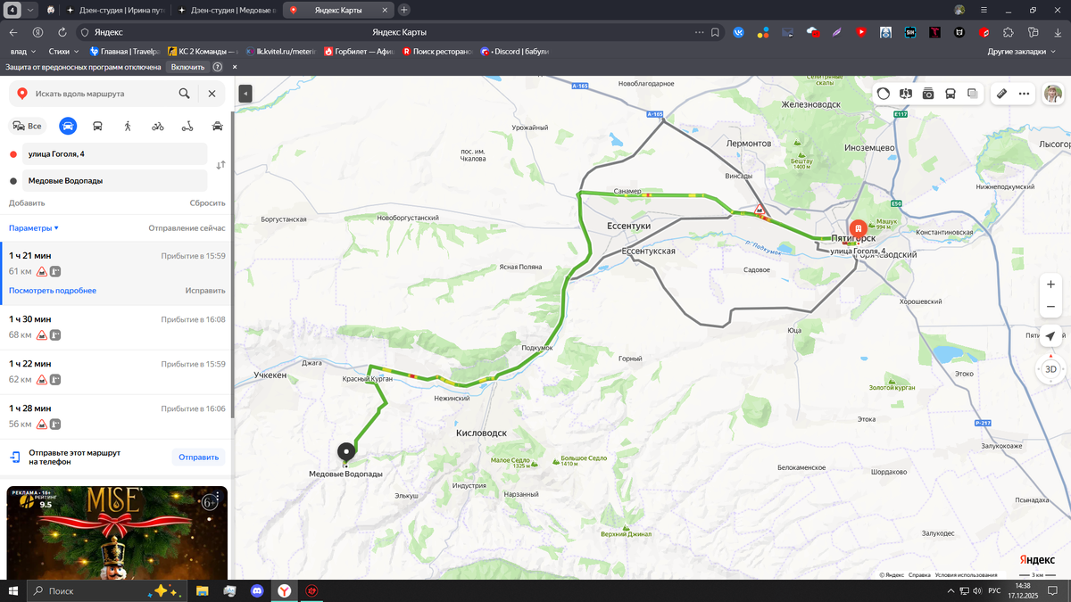This screenshot has width=1071, height=602.
Task: Open the Поиск ресторанов bookmark
Action: 436,52
